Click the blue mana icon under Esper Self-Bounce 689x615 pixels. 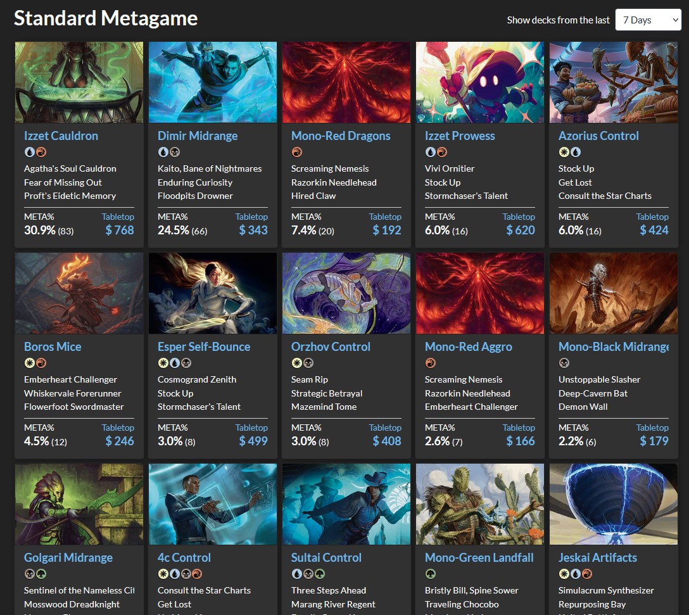174,363
